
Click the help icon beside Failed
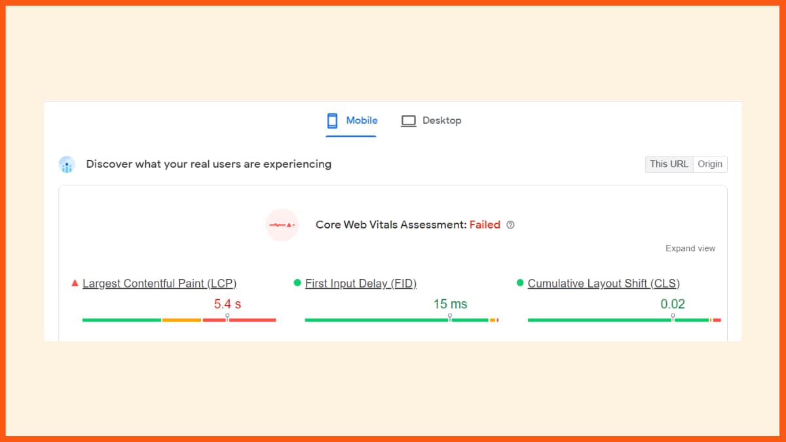point(511,225)
